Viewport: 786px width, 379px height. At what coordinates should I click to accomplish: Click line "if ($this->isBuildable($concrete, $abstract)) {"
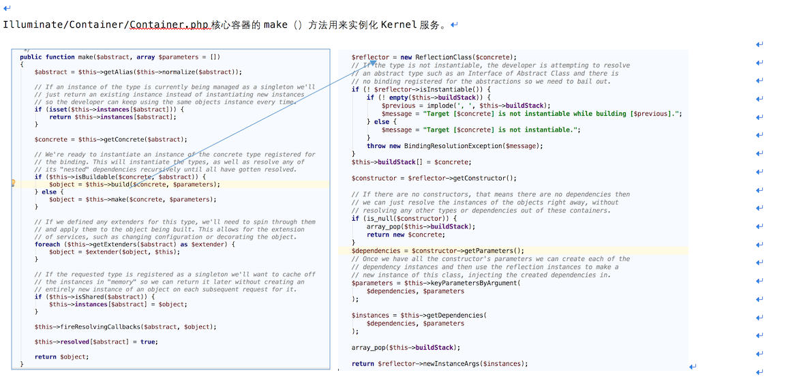pos(120,177)
